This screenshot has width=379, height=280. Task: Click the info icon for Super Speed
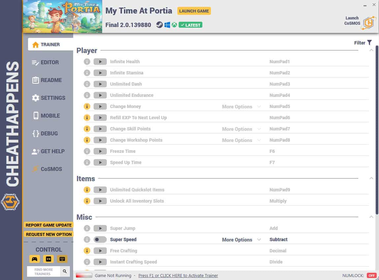pos(87,239)
